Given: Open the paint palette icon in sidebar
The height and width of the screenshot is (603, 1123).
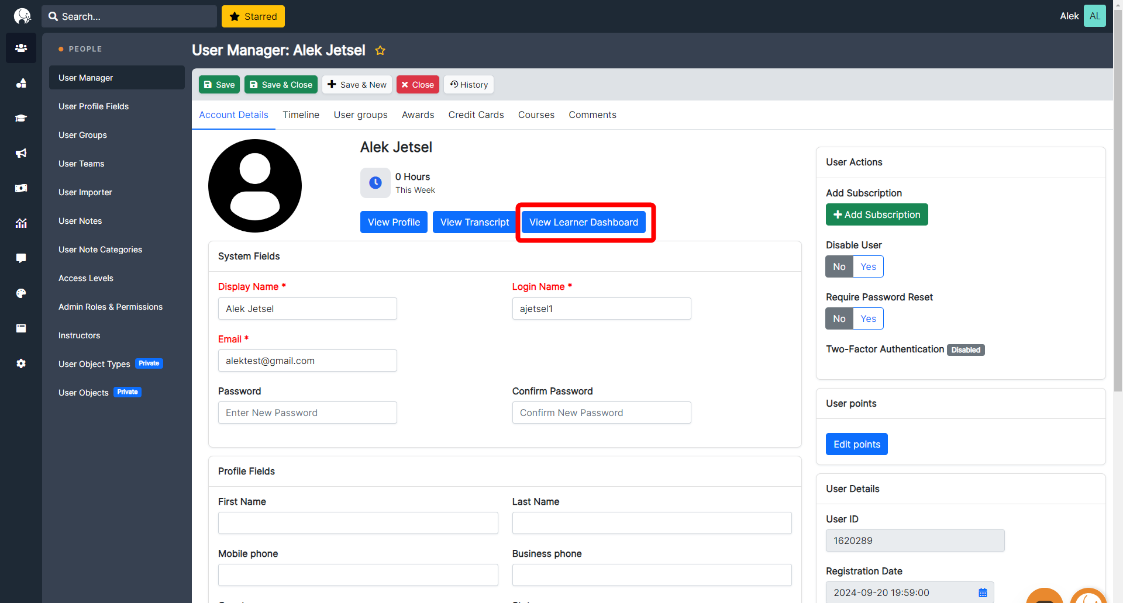Looking at the screenshot, I should [21, 293].
